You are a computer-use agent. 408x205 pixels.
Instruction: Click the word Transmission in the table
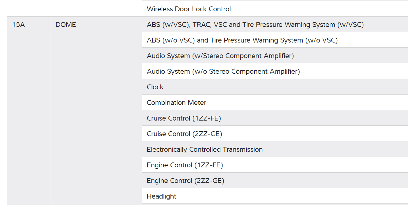click(243, 150)
